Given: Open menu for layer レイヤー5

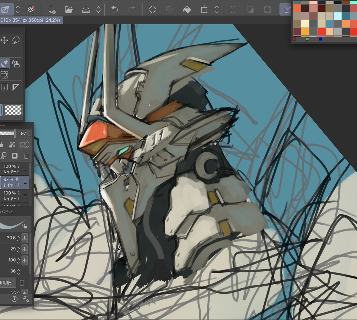Looking at the screenshot, I should [x=25, y=169].
